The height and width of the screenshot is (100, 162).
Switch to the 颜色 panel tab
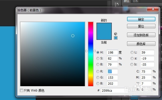coord(127,1)
